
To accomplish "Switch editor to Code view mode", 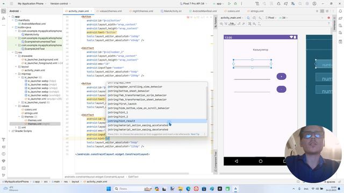I will [317, 11].
